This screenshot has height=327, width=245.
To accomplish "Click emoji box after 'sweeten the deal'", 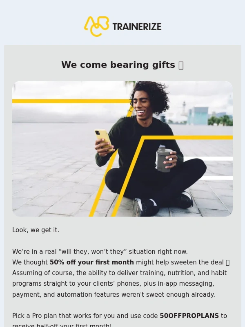I will click(x=227, y=262).
